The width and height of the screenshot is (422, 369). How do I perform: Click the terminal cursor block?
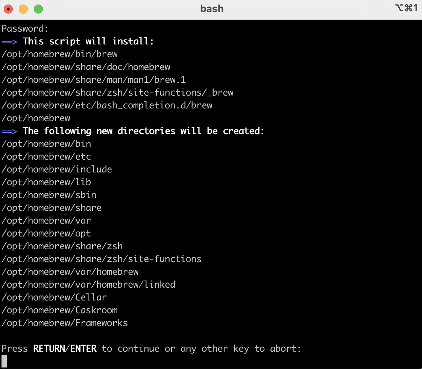click(4, 361)
